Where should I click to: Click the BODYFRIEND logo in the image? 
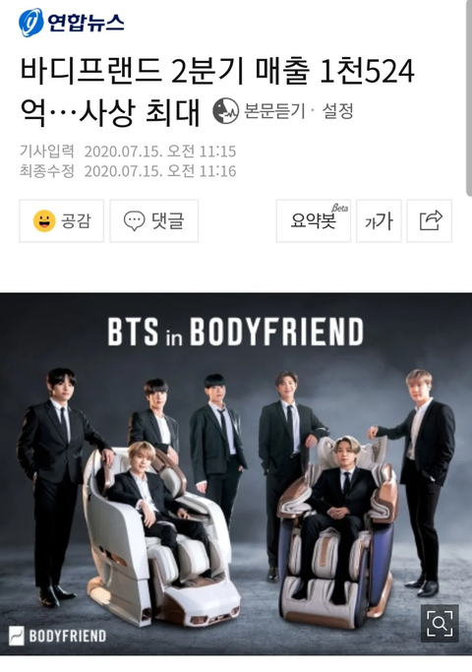pos(58,636)
